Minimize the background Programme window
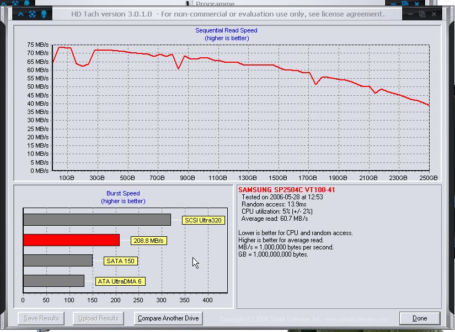 coord(393,3)
